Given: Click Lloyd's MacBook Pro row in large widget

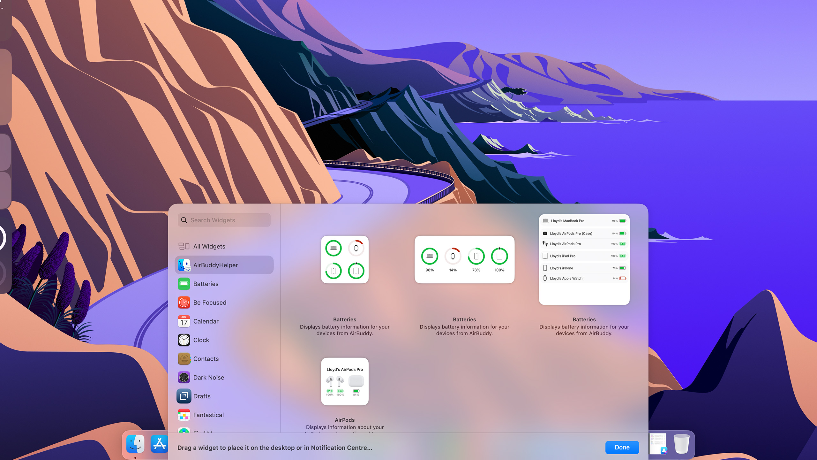Looking at the screenshot, I should point(584,221).
